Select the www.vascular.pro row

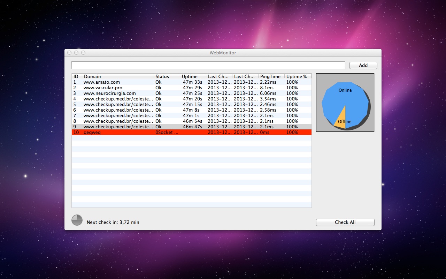pyautogui.click(x=103, y=88)
